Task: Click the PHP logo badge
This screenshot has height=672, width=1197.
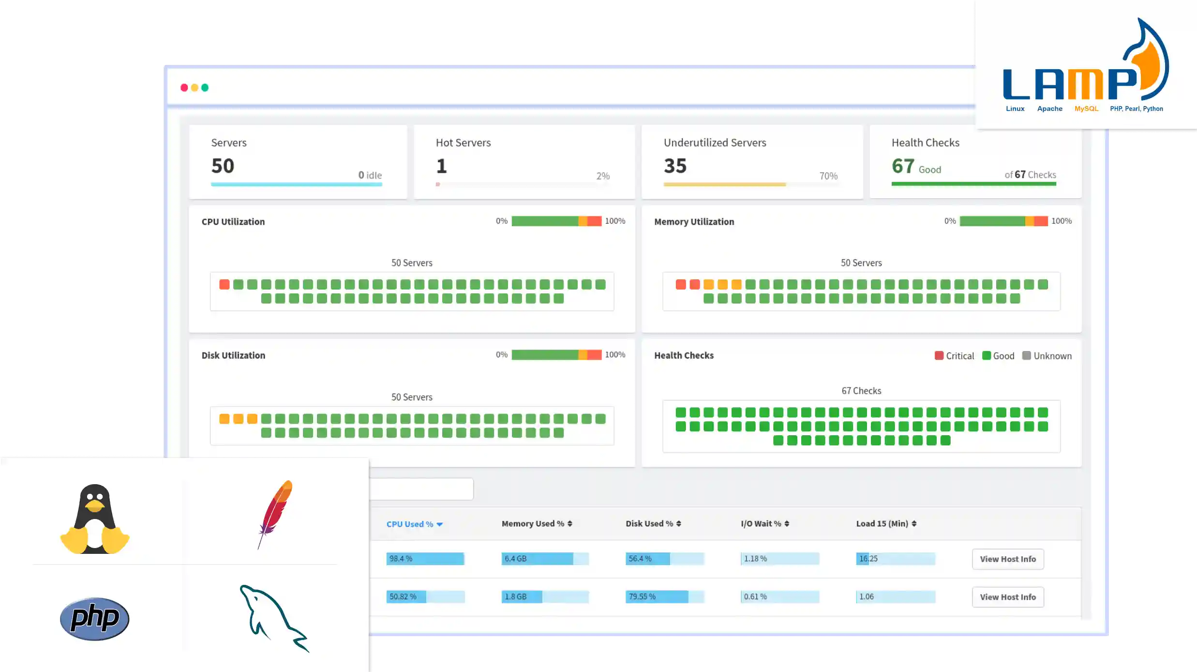Action: click(95, 618)
